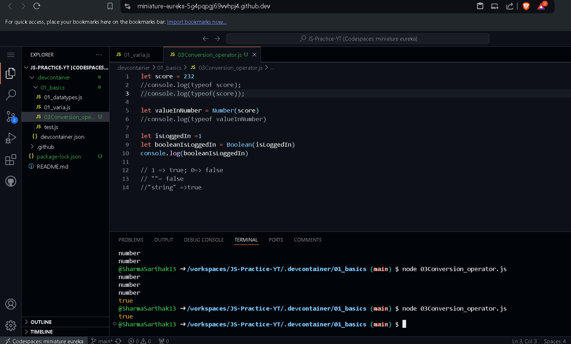This screenshot has height=344, width=571.
Task: Click the browser address bar URL
Action: click(x=205, y=7)
